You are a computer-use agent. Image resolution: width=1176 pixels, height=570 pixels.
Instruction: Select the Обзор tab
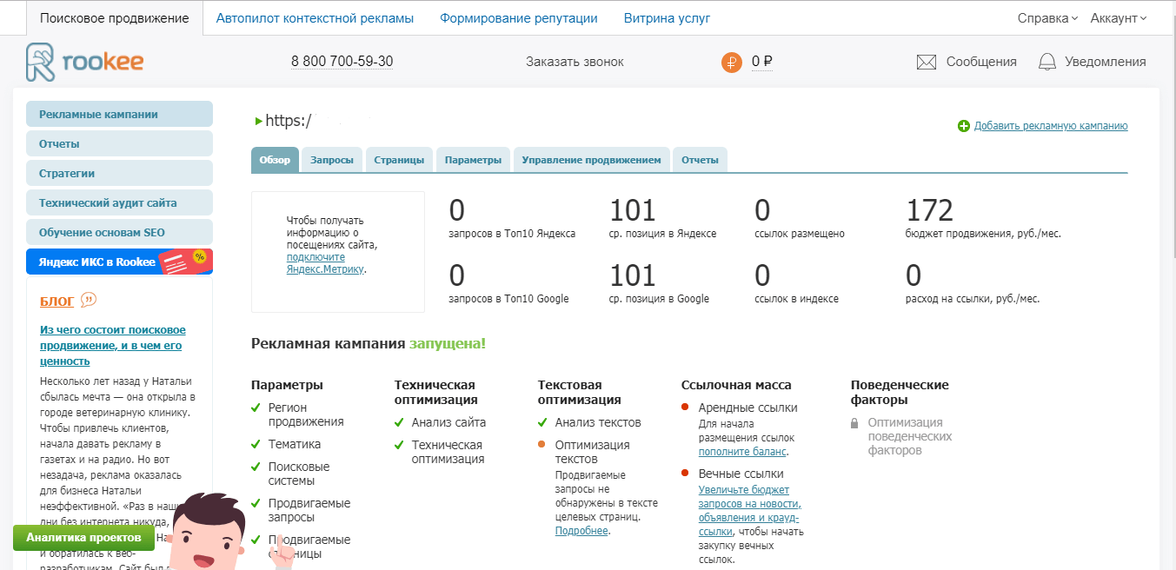(x=275, y=160)
